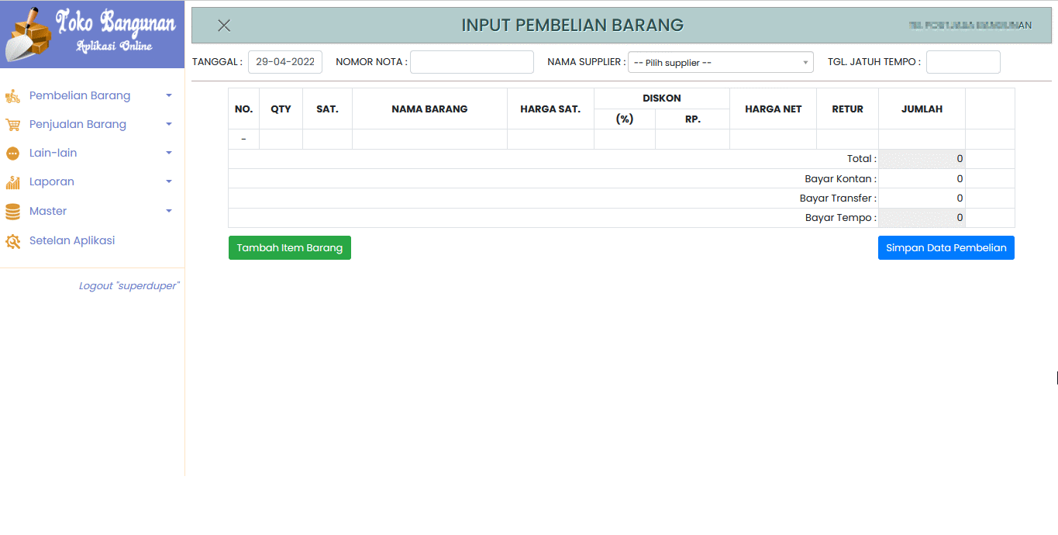Click the Toko Bangunan logo image
The image size is (1058, 535).
pyautogui.click(x=91, y=34)
